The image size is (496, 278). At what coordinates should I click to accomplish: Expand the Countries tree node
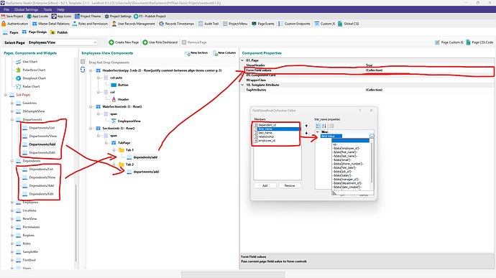(x=12, y=103)
